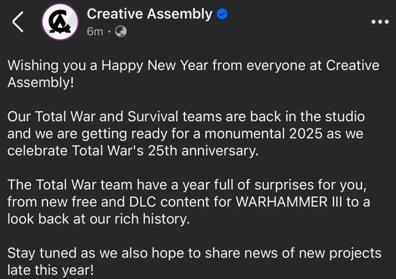
Task: Tap the 2025 year in the post
Action: pyautogui.click(x=305, y=133)
